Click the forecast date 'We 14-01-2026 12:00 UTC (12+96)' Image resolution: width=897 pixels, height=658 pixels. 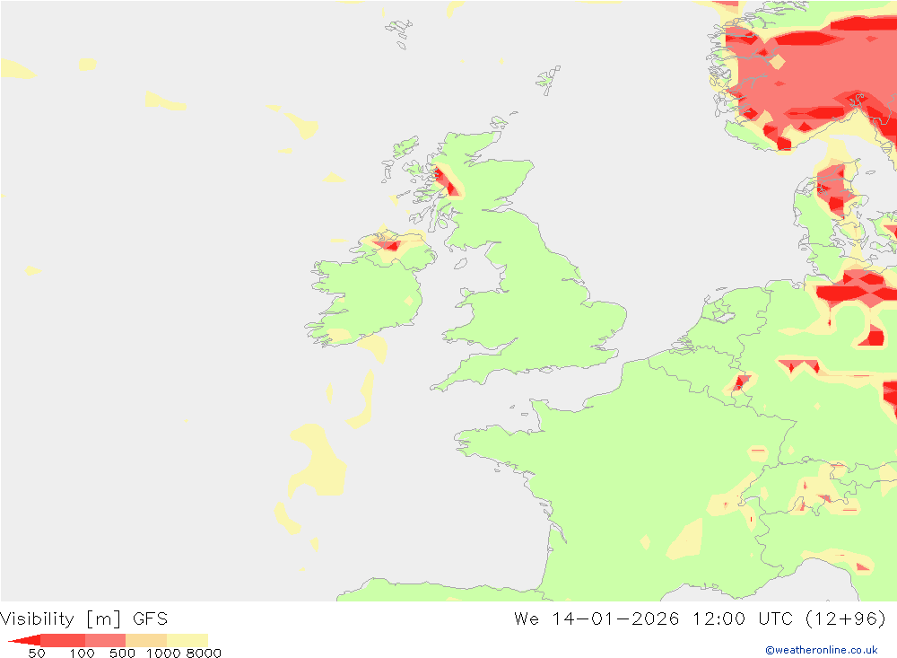pos(701,619)
